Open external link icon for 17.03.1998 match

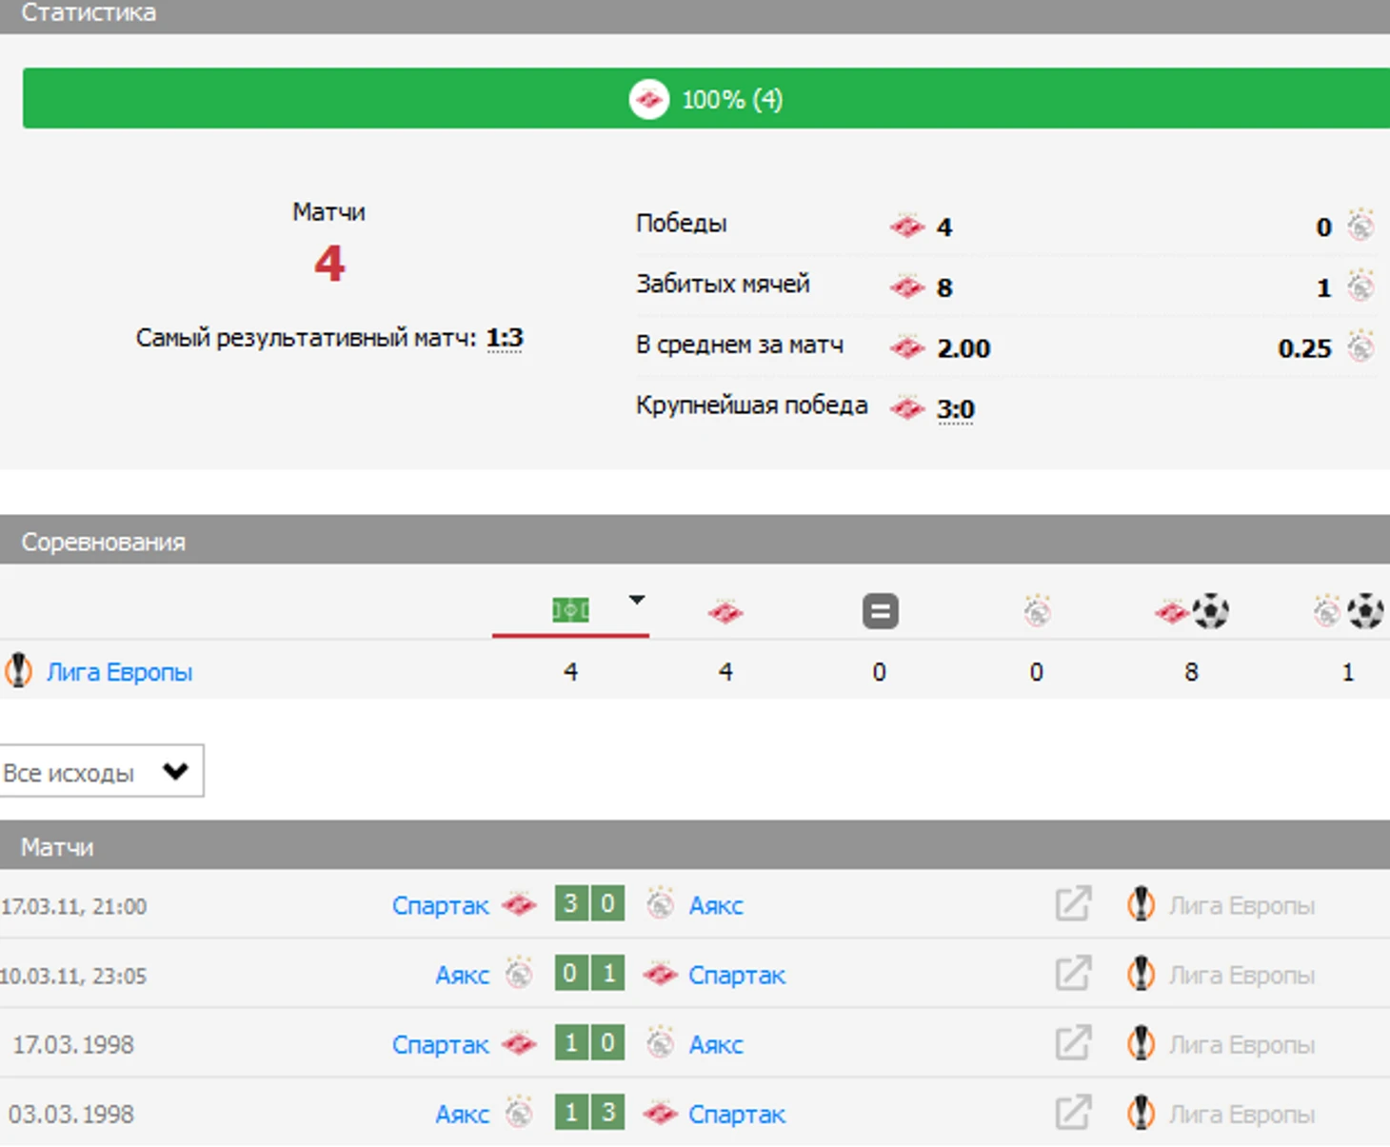coord(1073,1042)
